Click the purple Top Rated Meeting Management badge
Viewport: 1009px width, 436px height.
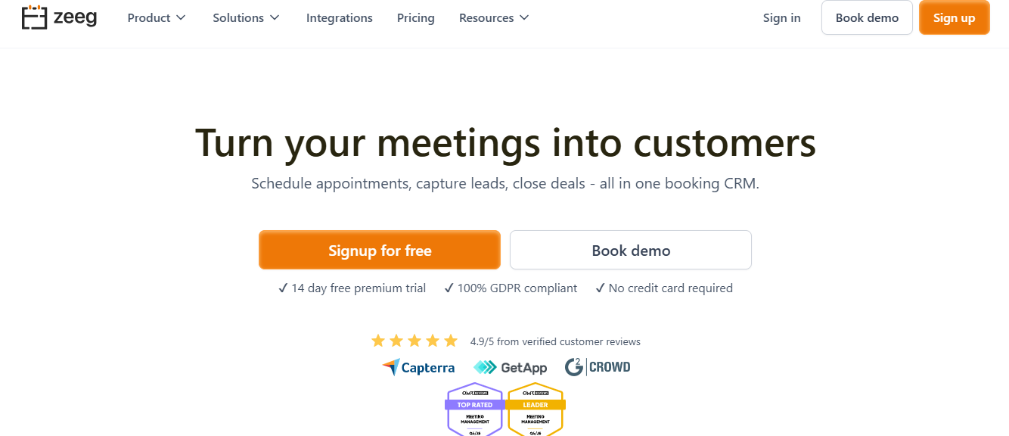tap(474, 410)
